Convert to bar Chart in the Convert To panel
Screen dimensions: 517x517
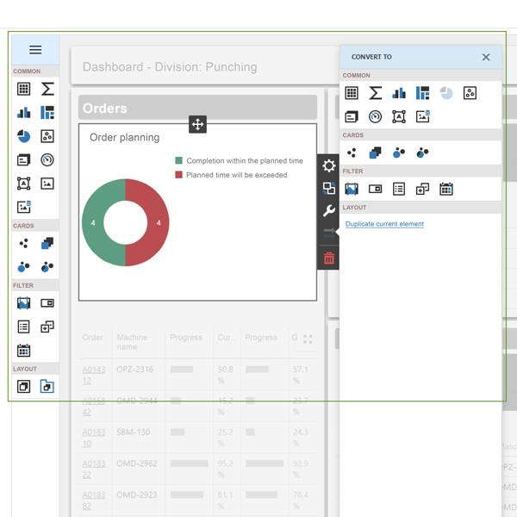point(399,93)
